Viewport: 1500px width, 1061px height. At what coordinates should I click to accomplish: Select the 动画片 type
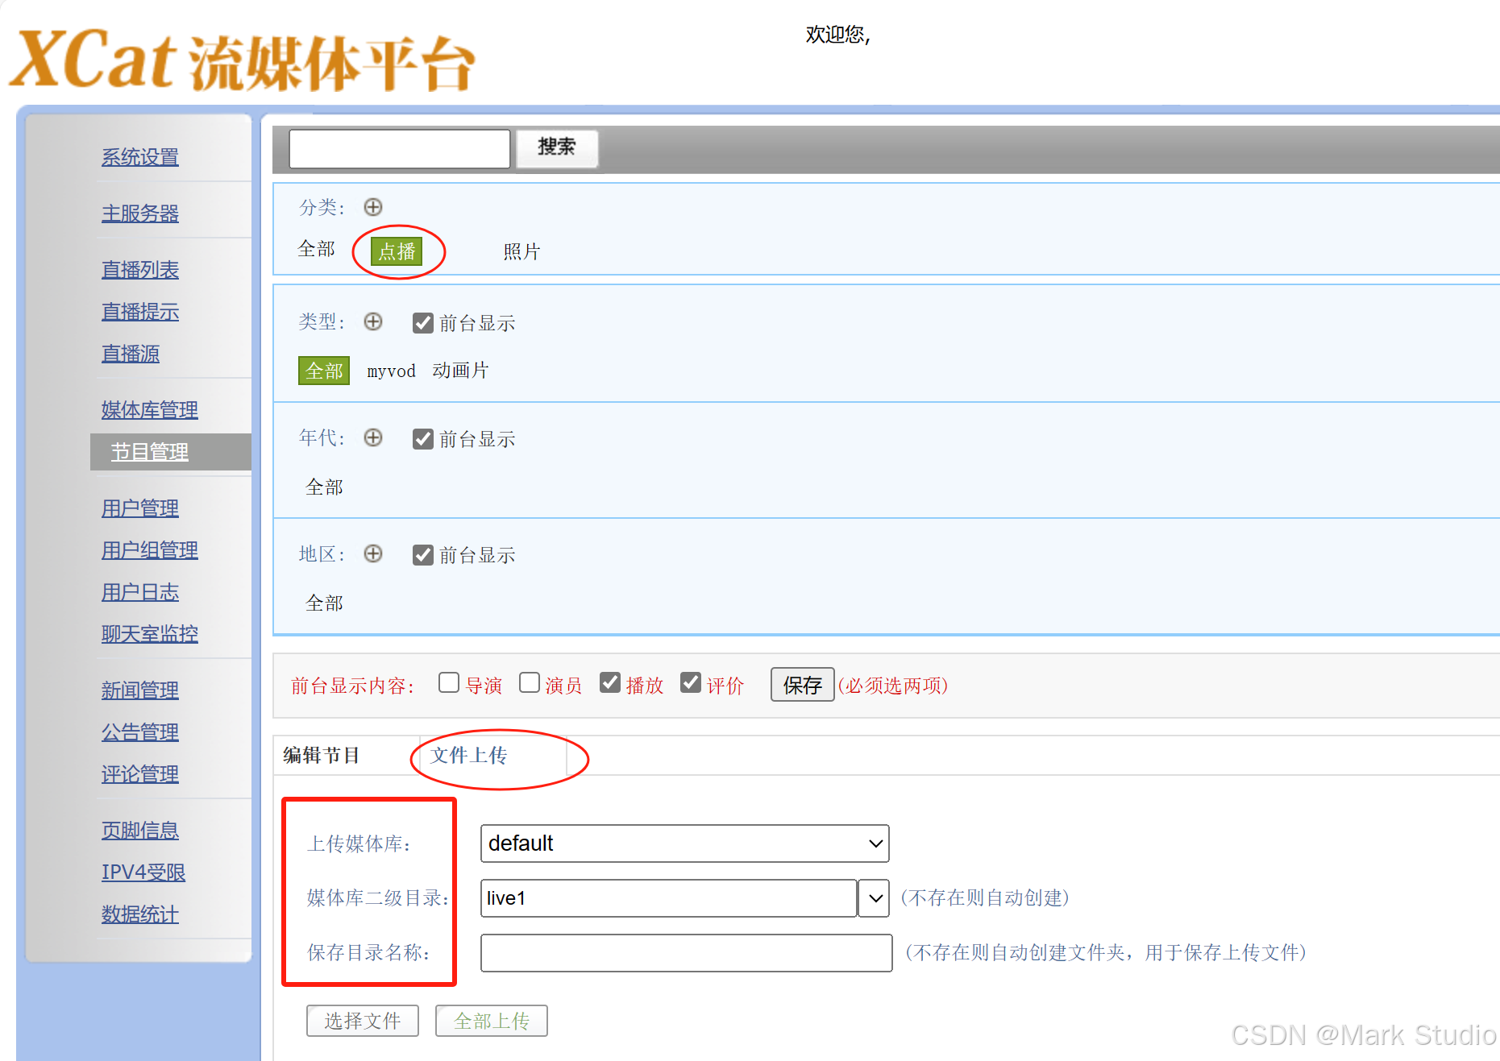click(x=460, y=371)
